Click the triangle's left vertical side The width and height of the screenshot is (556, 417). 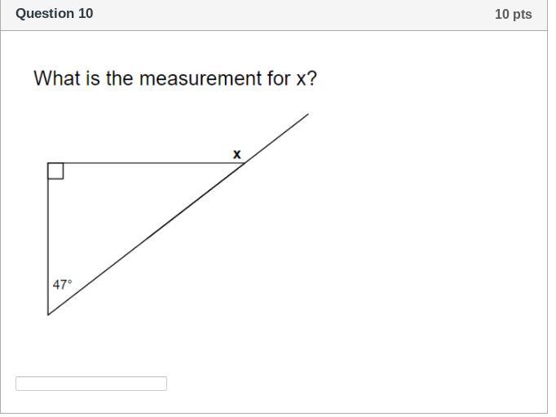[48, 237]
